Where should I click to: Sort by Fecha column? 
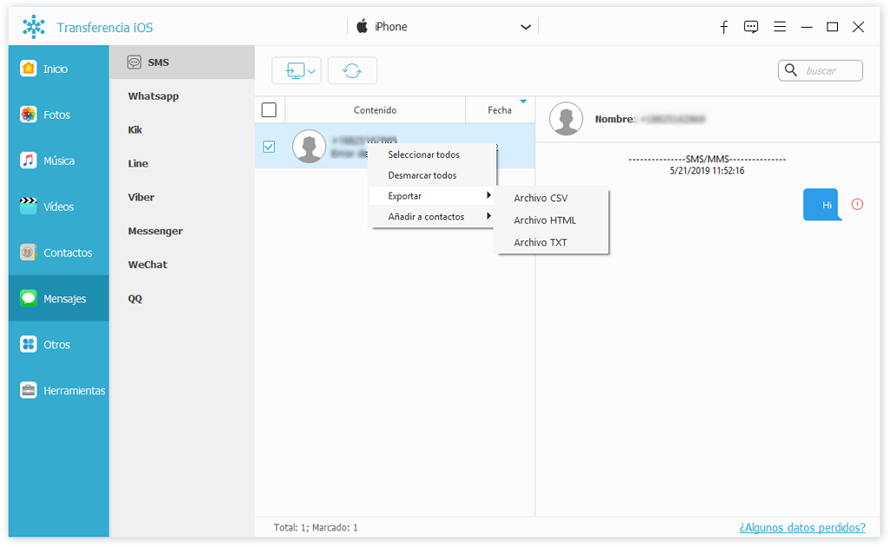(500, 110)
